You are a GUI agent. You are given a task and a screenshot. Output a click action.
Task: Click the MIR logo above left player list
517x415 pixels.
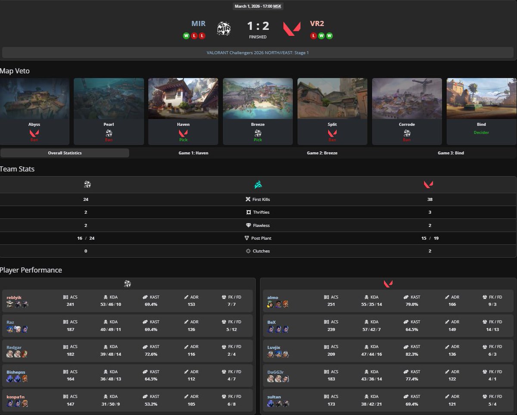pos(127,284)
